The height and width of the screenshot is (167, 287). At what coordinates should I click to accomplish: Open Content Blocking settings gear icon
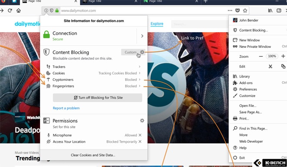click(142, 52)
